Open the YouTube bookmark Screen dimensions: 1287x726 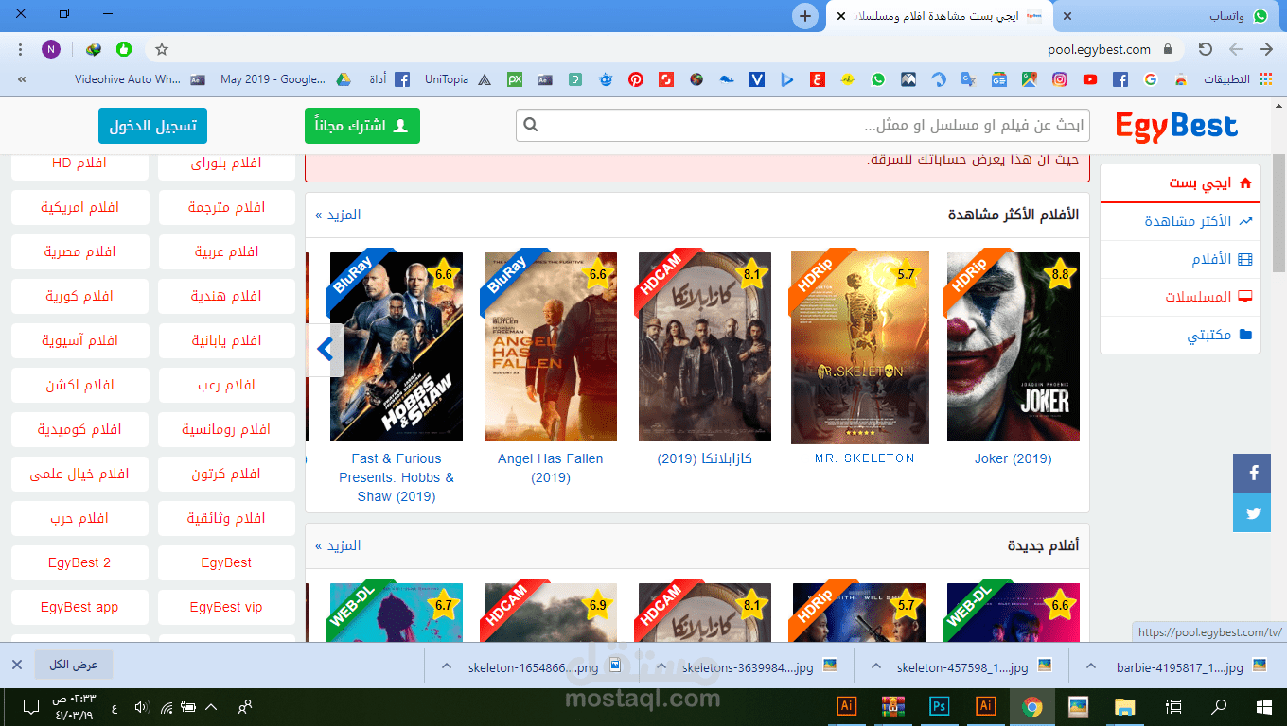click(x=1090, y=80)
